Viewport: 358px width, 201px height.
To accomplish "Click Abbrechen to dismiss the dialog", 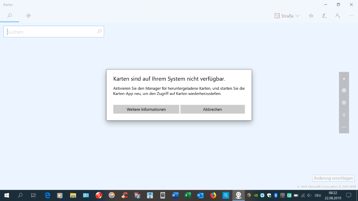I will click(213, 109).
